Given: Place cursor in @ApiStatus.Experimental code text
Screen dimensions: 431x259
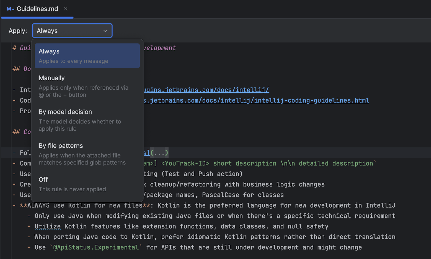Looking at the screenshot, I should pos(96,247).
